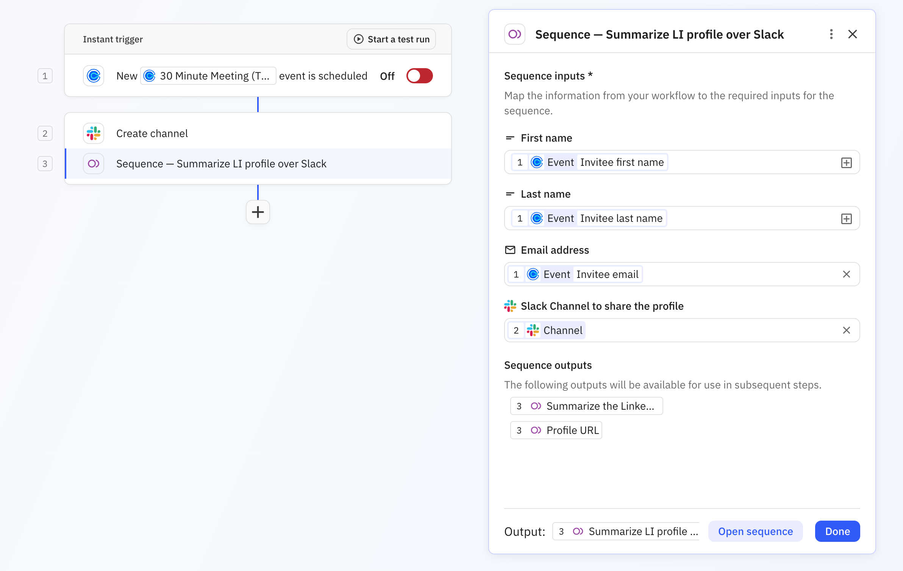Click the Done button
Viewport: 903px width, 571px height.
click(x=837, y=531)
